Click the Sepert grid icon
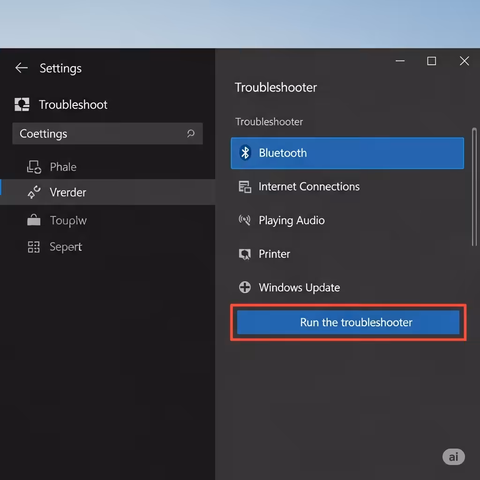 pyautogui.click(x=34, y=247)
